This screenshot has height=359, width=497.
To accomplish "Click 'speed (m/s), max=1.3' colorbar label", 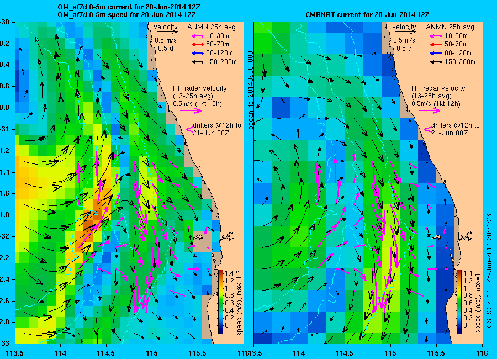I will (x=239, y=303).
